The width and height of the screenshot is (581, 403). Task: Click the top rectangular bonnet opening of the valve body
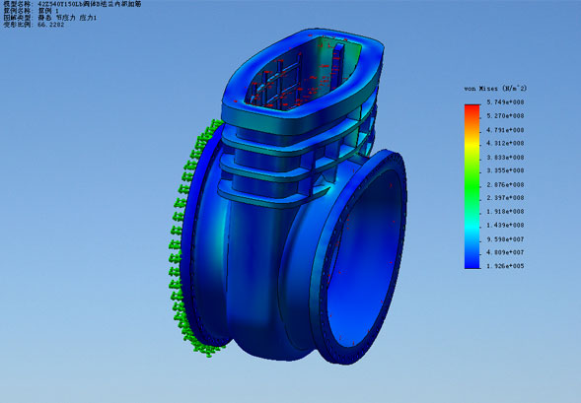tap(302, 74)
